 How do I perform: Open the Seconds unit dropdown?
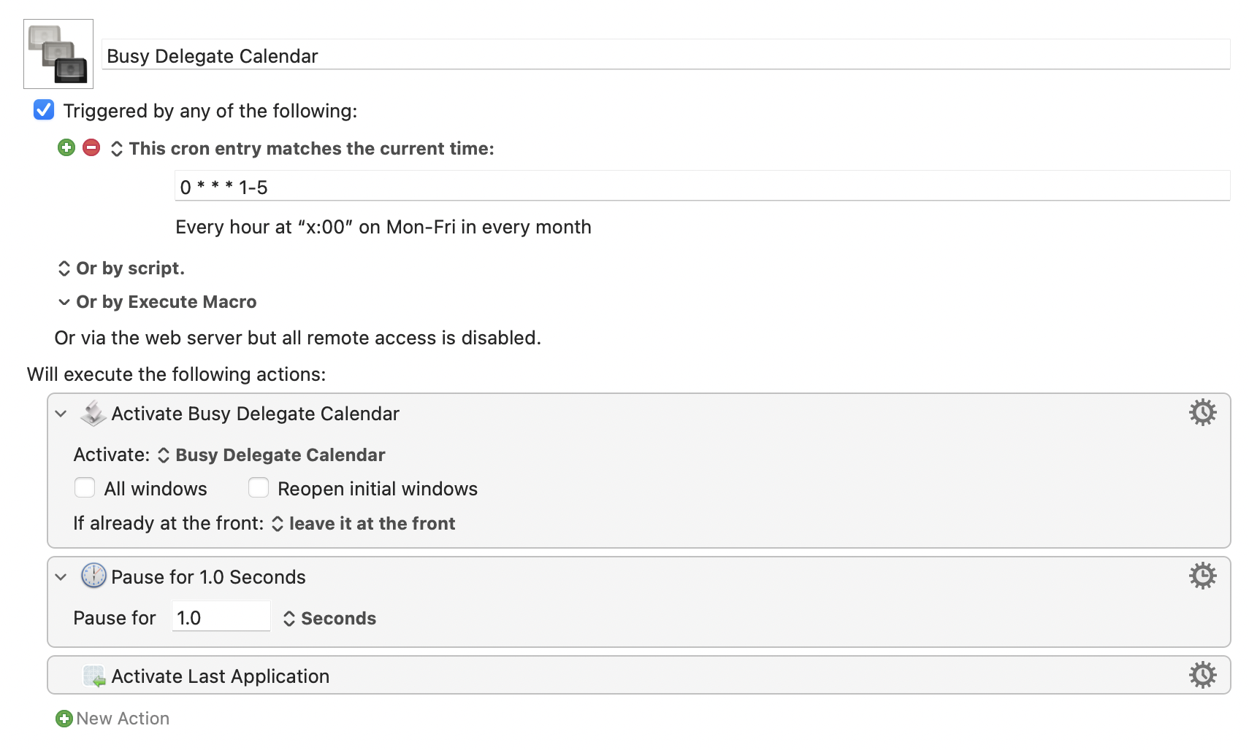pyautogui.click(x=330, y=619)
